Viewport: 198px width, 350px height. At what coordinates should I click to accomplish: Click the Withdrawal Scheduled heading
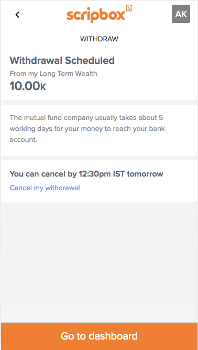[x=62, y=60]
